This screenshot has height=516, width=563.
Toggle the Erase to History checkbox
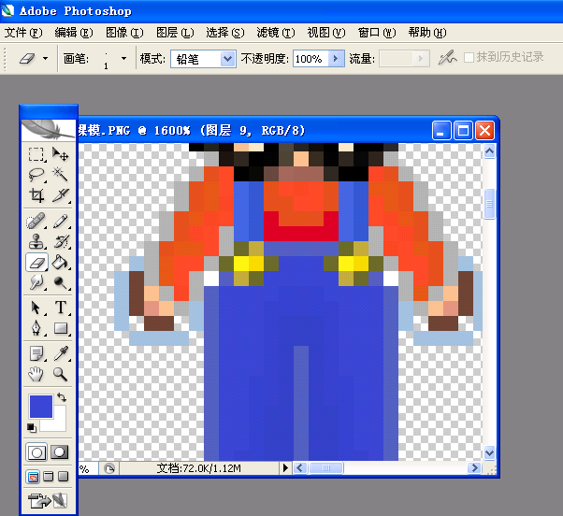pyautogui.click(x=469, y=57)
